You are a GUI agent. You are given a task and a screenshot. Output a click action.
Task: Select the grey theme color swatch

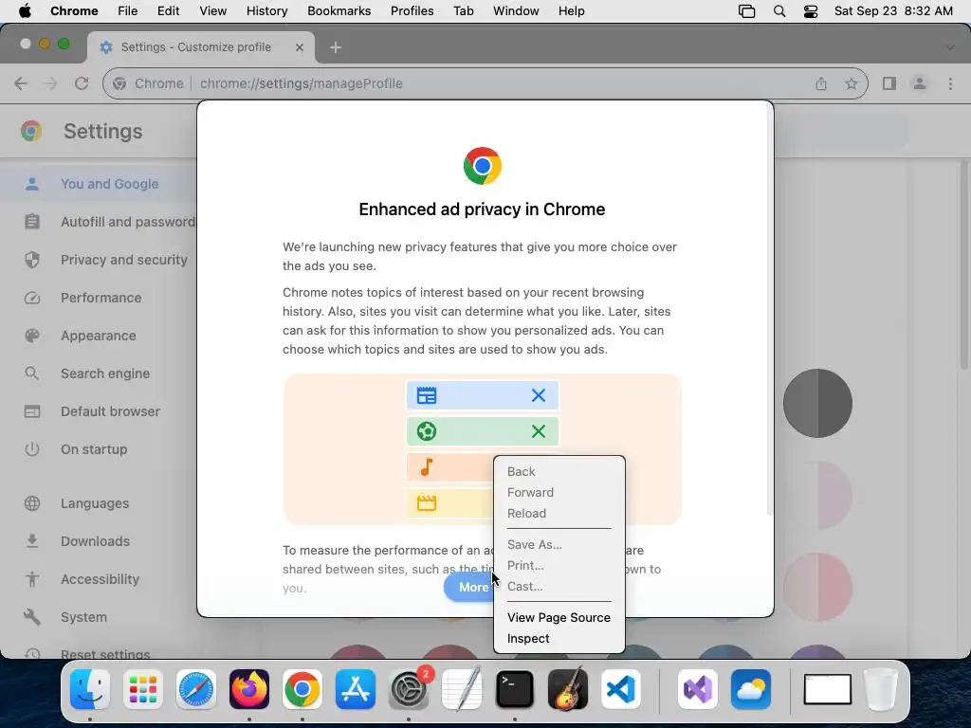(x=817, y=404)
